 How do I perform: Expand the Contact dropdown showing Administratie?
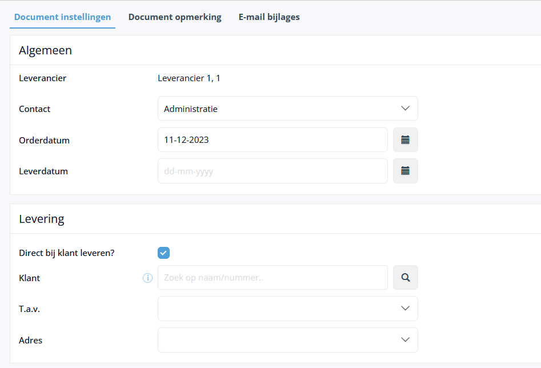point(288,109)
